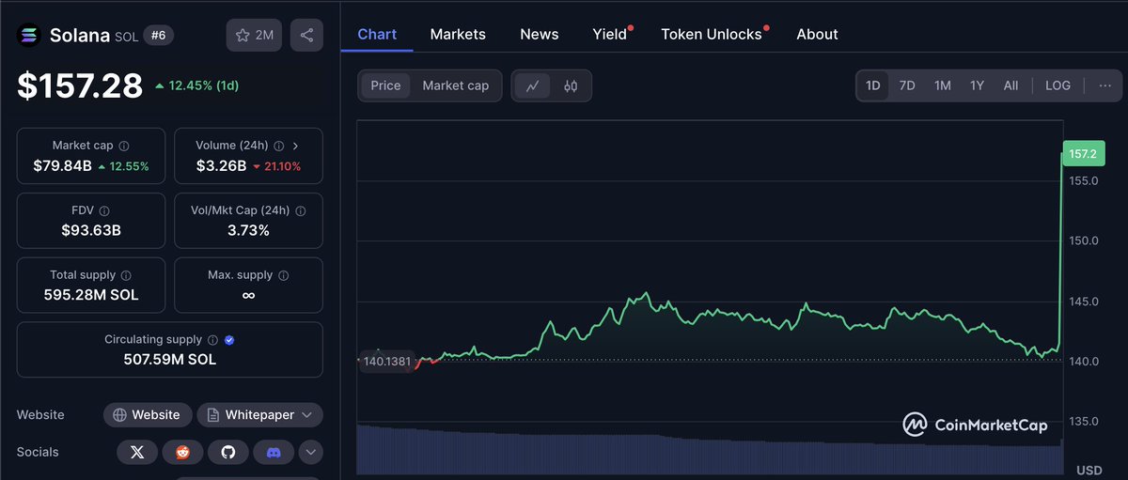Image resolution: width=1128 pixels, height=480 pixels.
Task: Show Max. supply info icon
Action: point(284,275)
